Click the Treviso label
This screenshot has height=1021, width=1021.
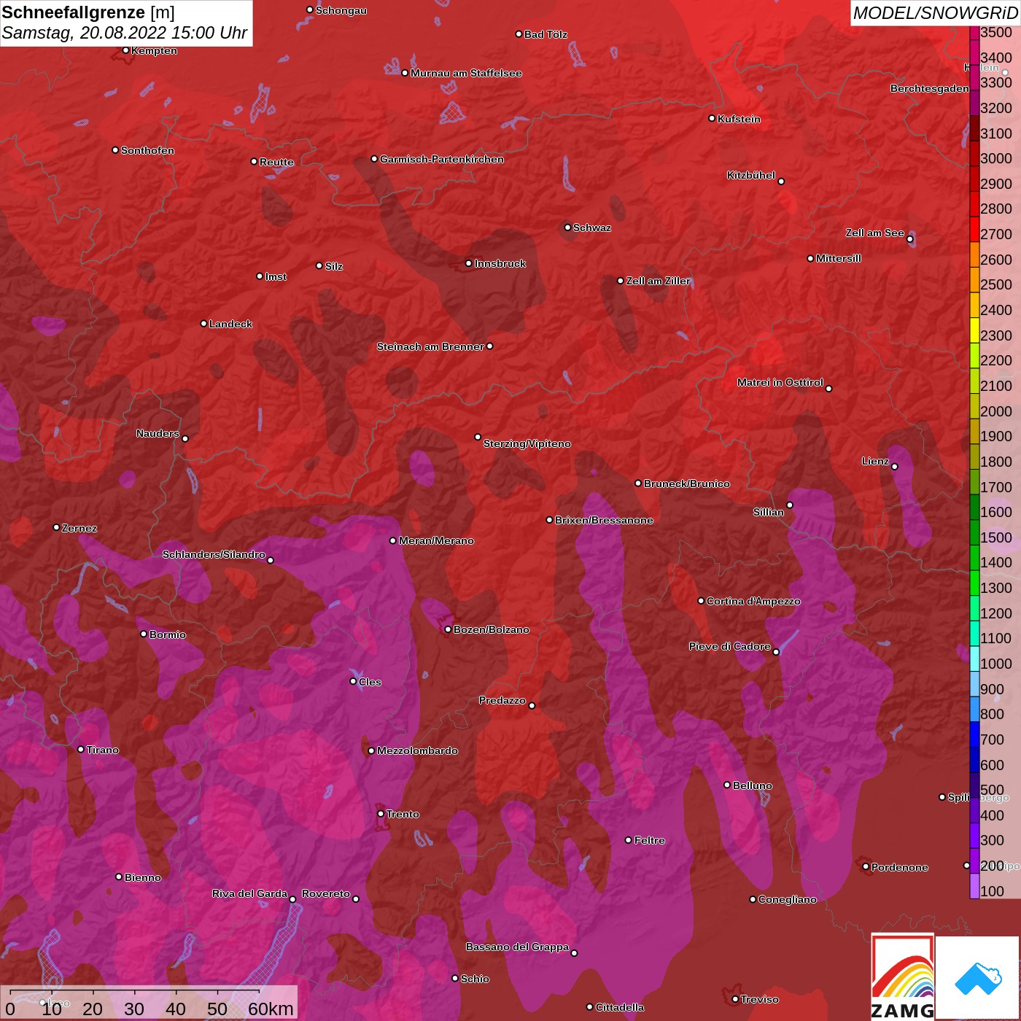pyautogui.click(x=760, y=999)
